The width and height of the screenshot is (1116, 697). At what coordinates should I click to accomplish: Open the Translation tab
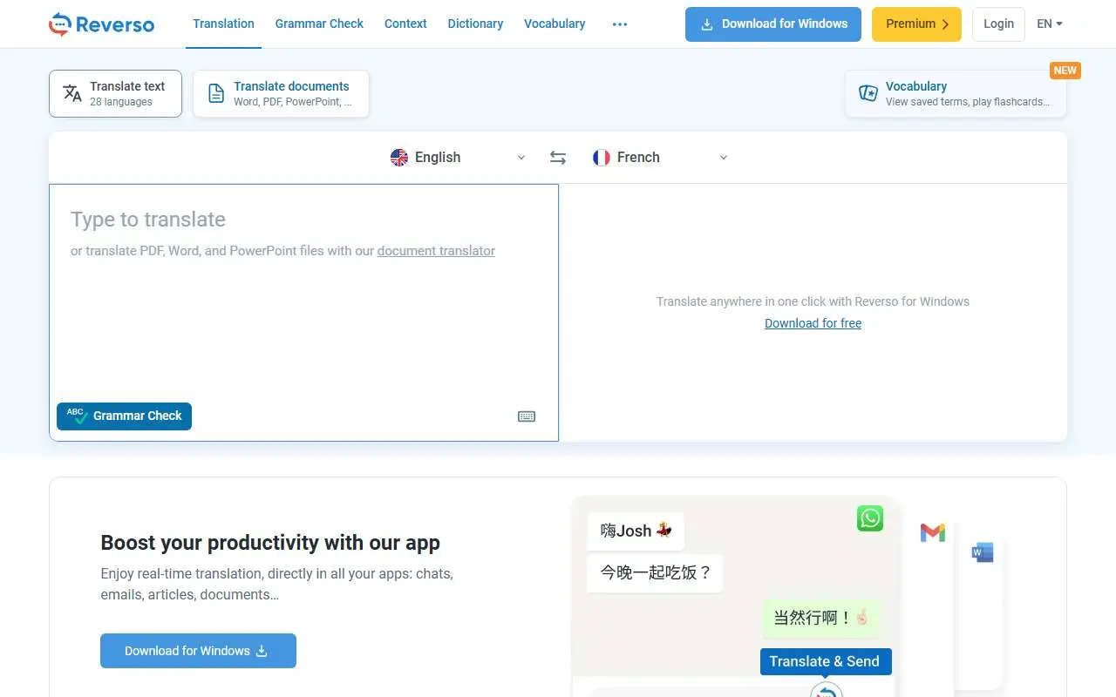(224, 24)
